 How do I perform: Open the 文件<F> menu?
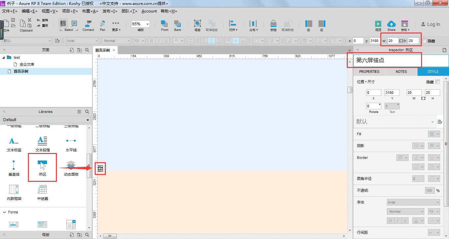point(10,11)
